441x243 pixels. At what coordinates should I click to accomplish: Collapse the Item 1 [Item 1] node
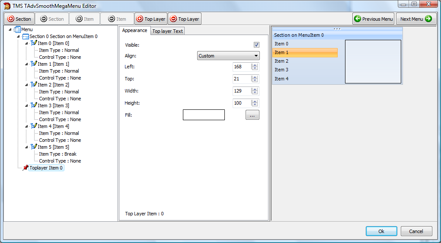tap(27, 64)
